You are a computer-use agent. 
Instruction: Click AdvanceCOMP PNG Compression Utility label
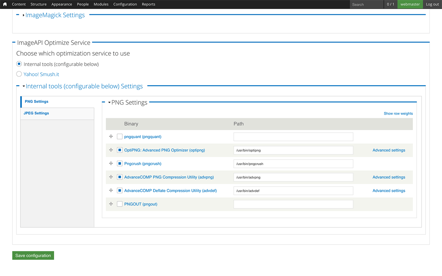point(169,177)
